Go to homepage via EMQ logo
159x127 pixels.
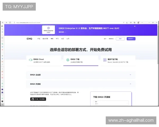[29, 39]
